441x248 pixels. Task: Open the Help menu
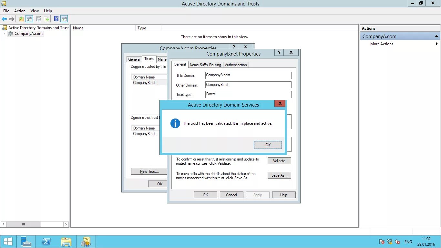(48, 11)
